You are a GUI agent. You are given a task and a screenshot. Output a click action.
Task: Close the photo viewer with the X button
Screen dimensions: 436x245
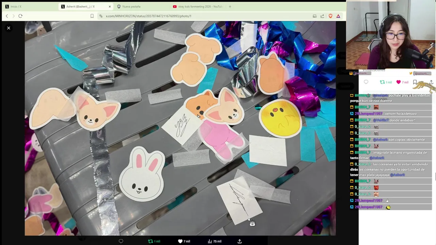coord(9,28)
